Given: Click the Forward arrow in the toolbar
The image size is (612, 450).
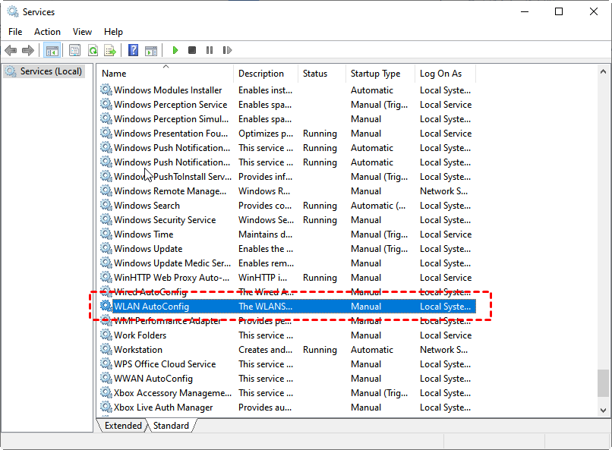Looking at the screenshot, I should point(28,50).
